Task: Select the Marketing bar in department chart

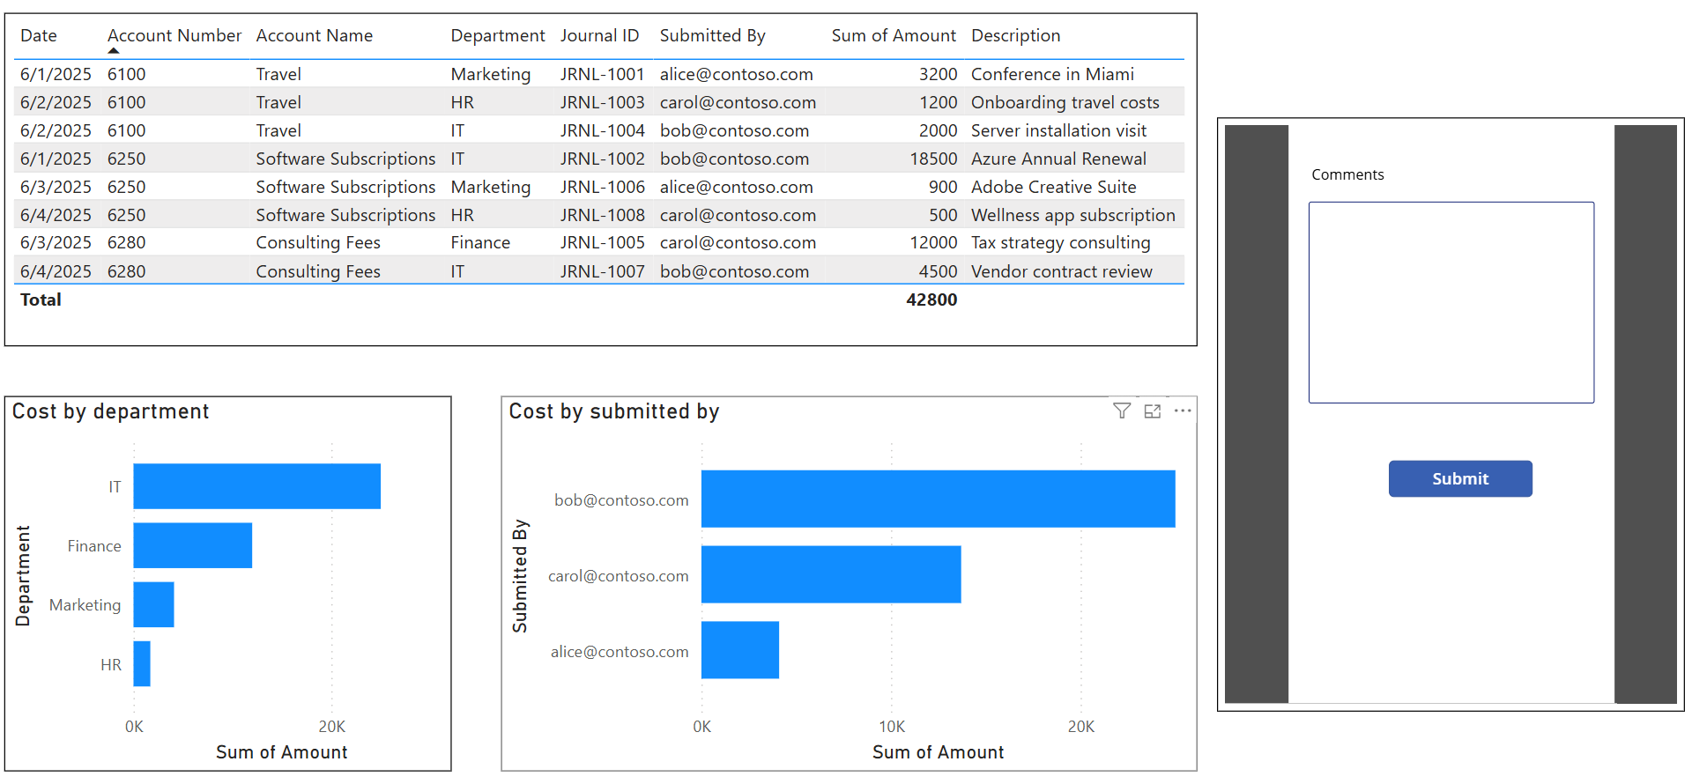Action: [153, 604]
